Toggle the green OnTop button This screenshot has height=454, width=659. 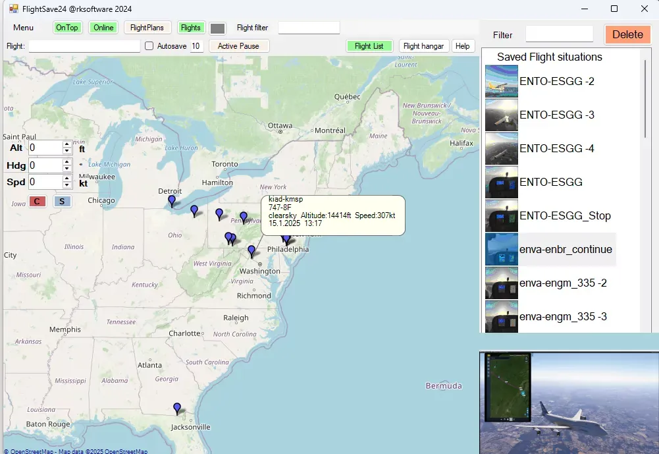tap(67, 28)
